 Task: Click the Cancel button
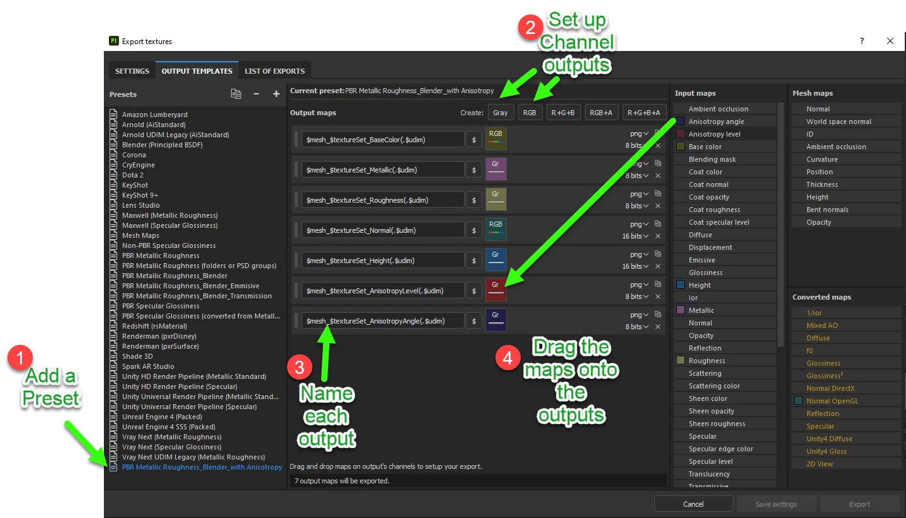point(693,504)
